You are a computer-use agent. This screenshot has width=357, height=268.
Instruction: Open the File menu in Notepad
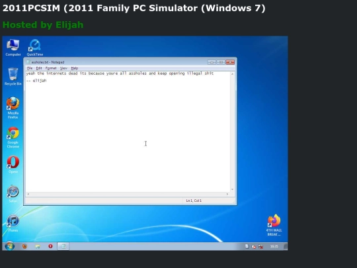pos(30,68)
